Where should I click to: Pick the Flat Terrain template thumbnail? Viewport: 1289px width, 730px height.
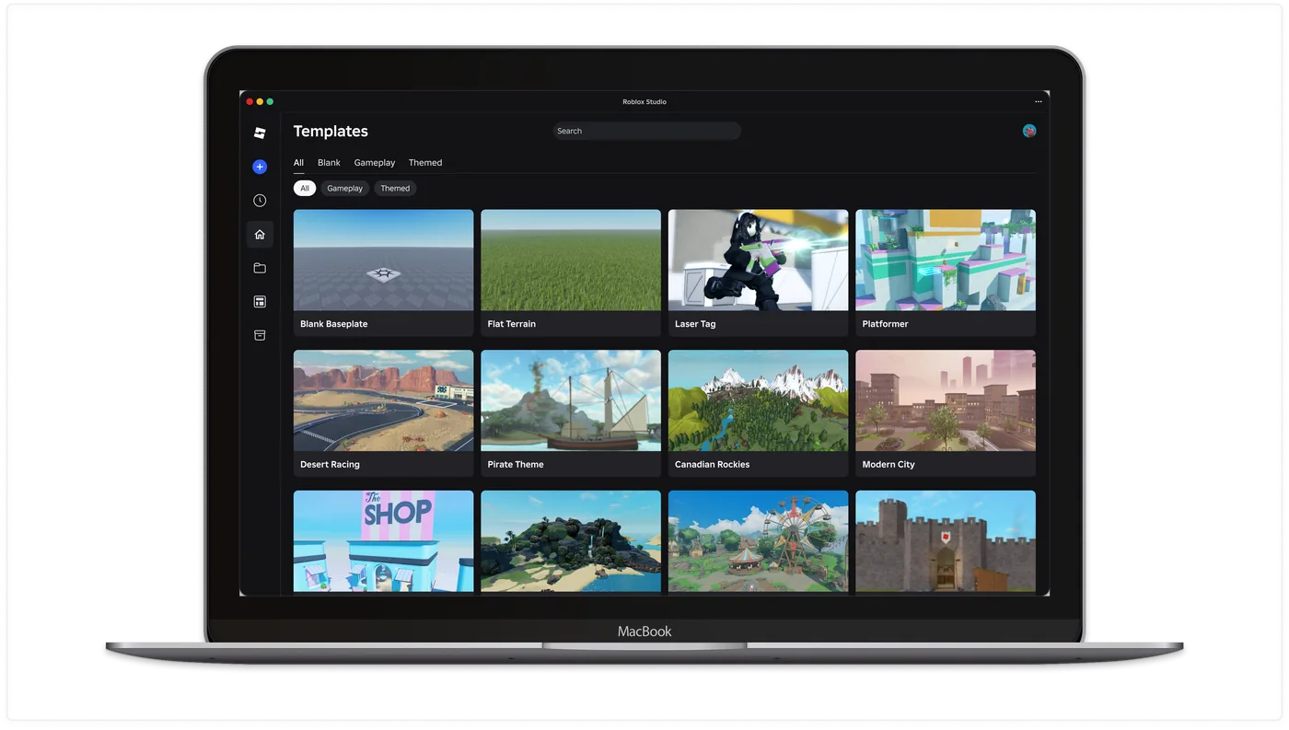coord(571,261)
